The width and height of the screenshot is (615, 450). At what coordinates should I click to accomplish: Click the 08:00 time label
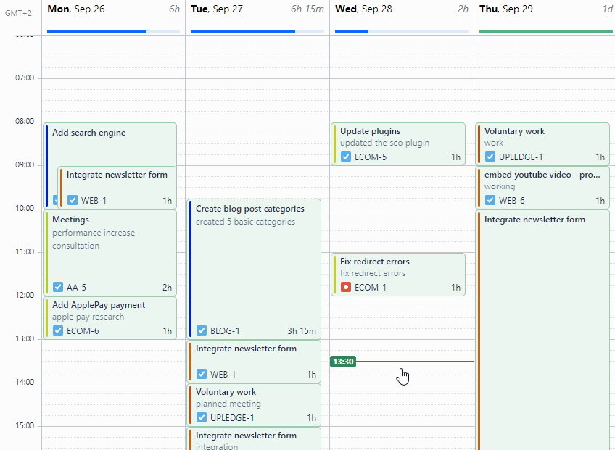pos(25,122)
